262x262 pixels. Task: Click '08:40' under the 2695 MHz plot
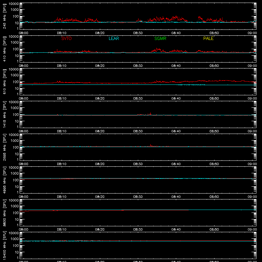click(176, 164)
